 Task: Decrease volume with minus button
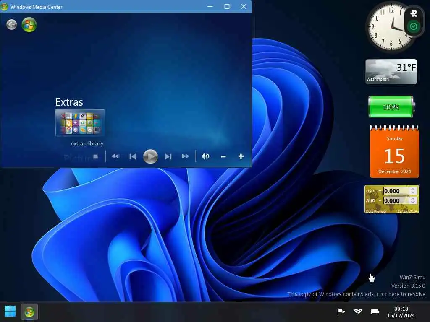223,157
